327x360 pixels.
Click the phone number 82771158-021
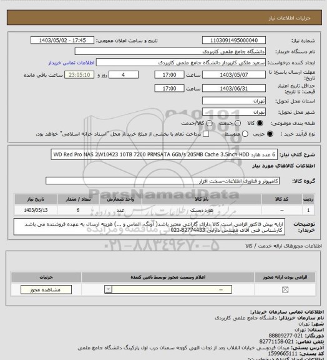click(276, 342)
